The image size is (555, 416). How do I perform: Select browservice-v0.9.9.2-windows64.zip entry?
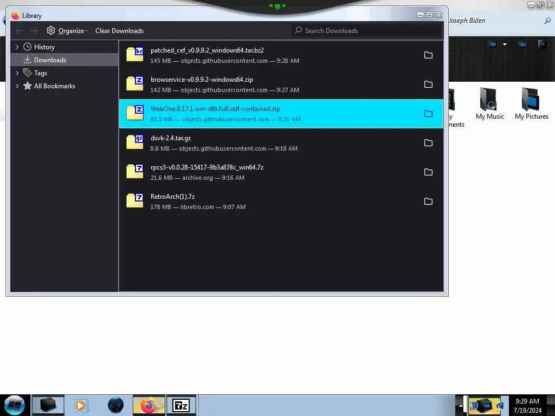tap(281, 84)
